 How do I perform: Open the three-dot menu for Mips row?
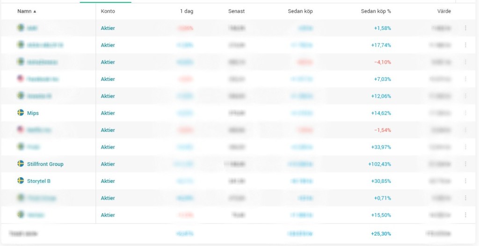click(465, 113)
